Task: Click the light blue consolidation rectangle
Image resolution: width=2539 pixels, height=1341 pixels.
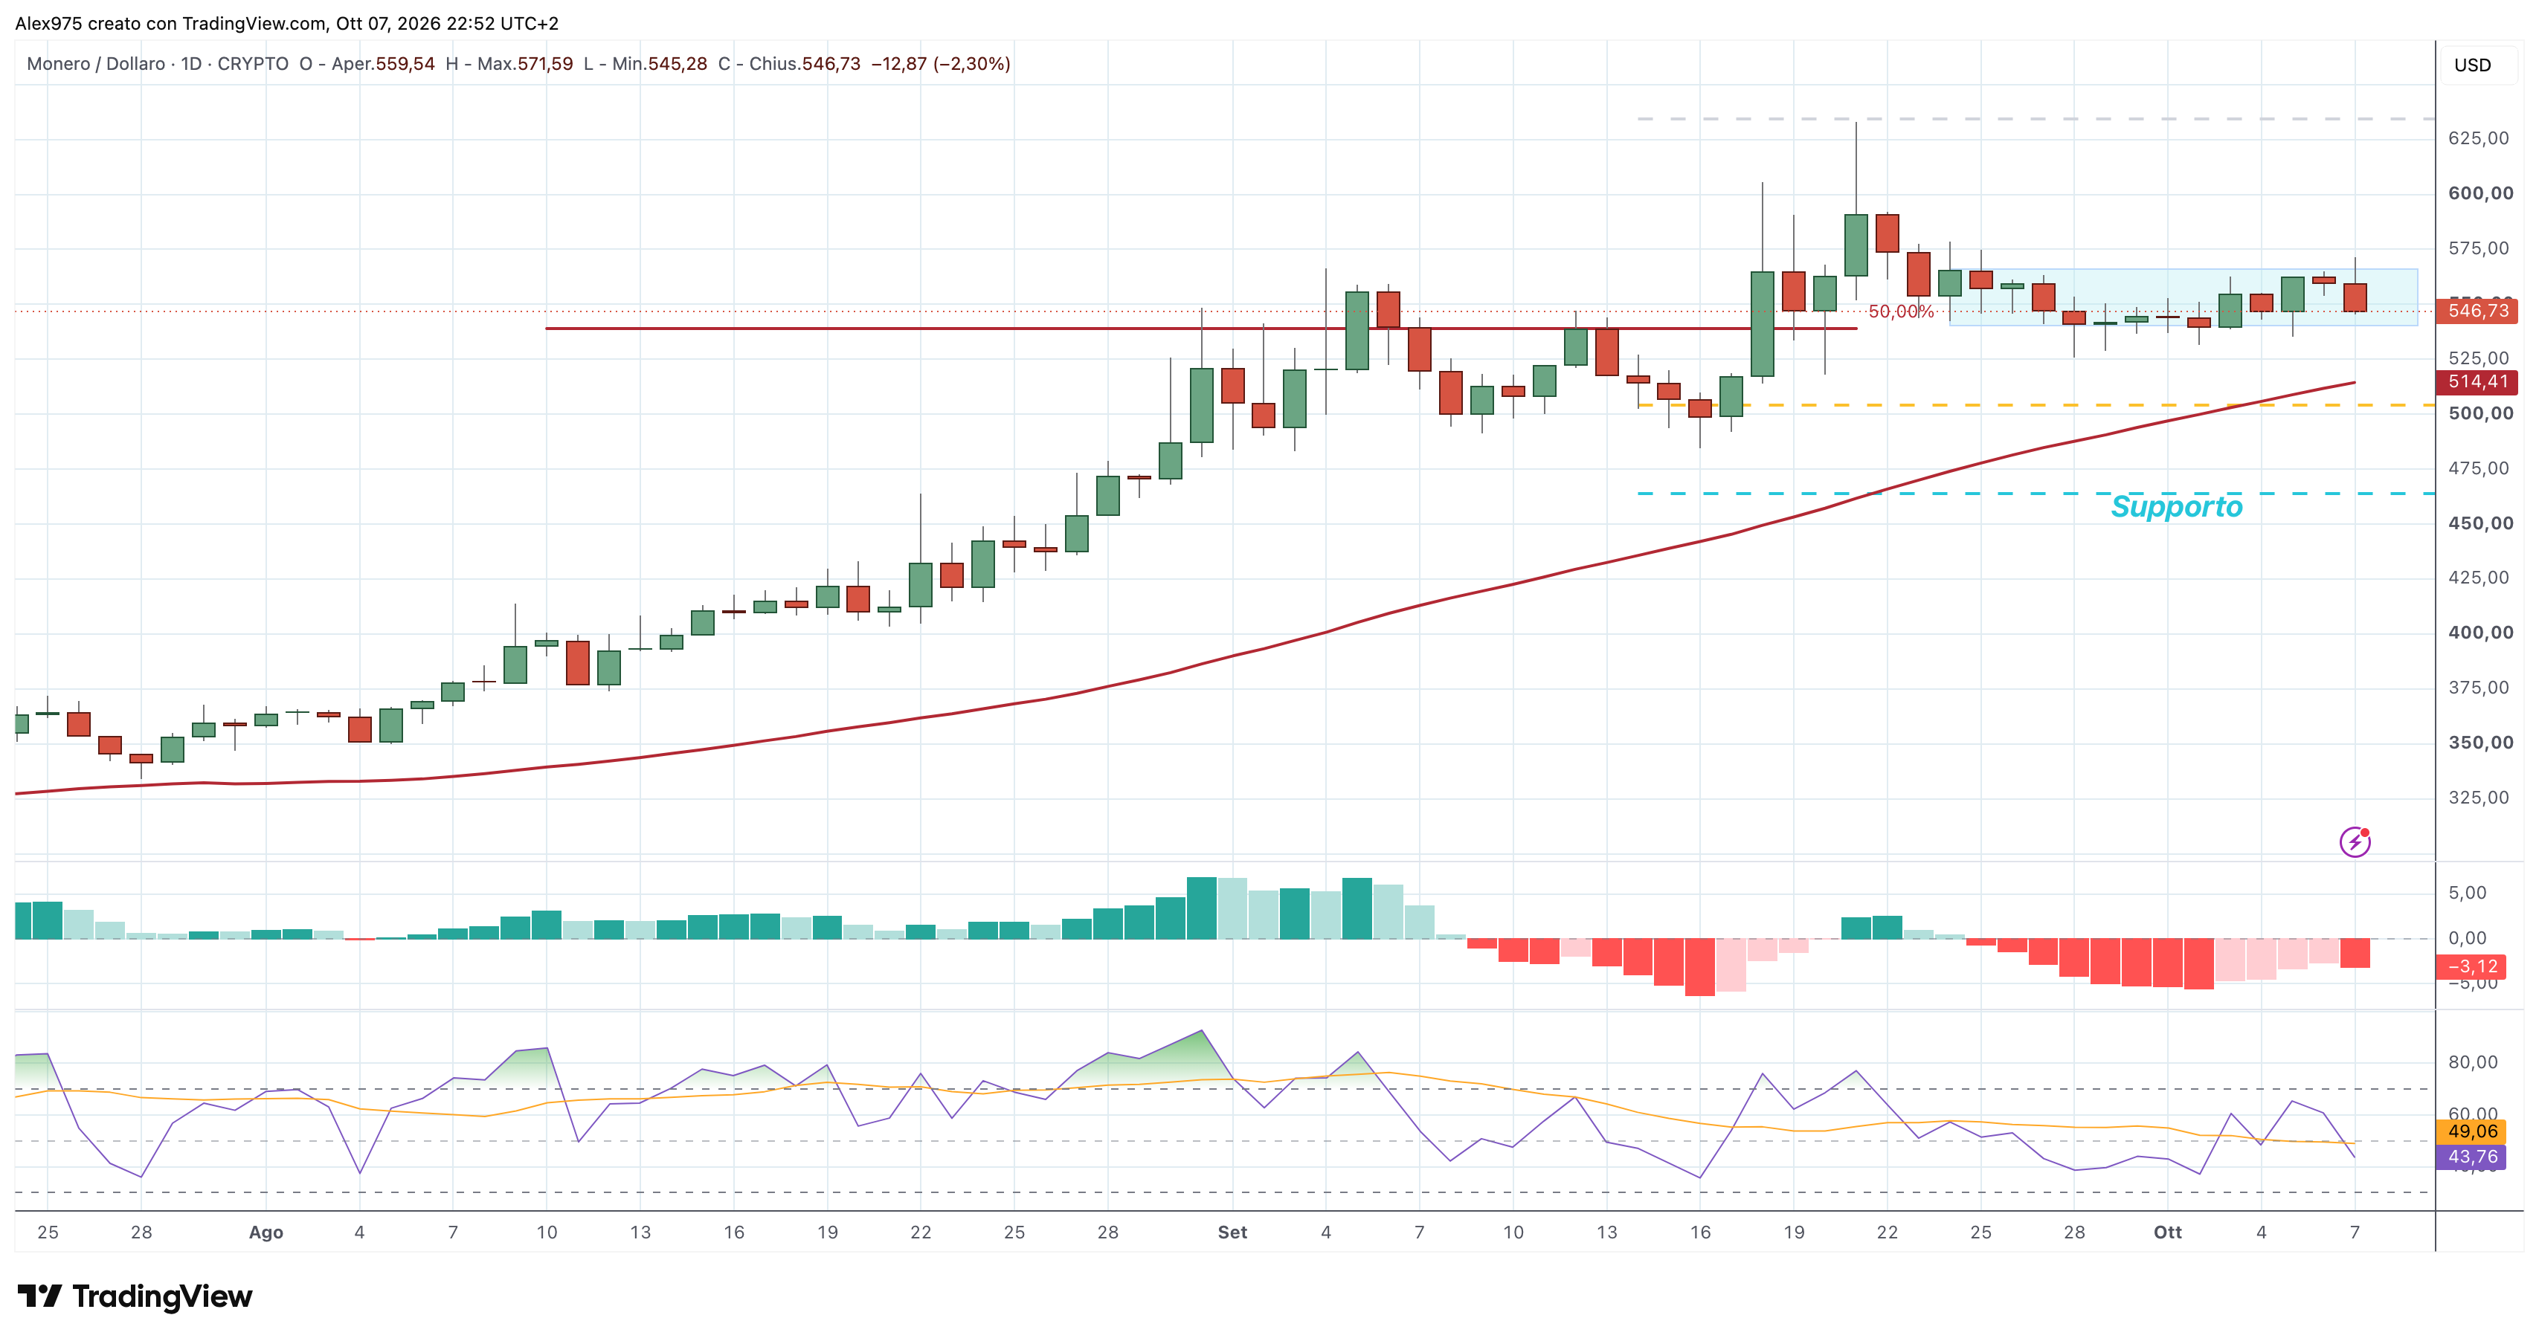Action: pyautogui.click(x=2184, y=297)
